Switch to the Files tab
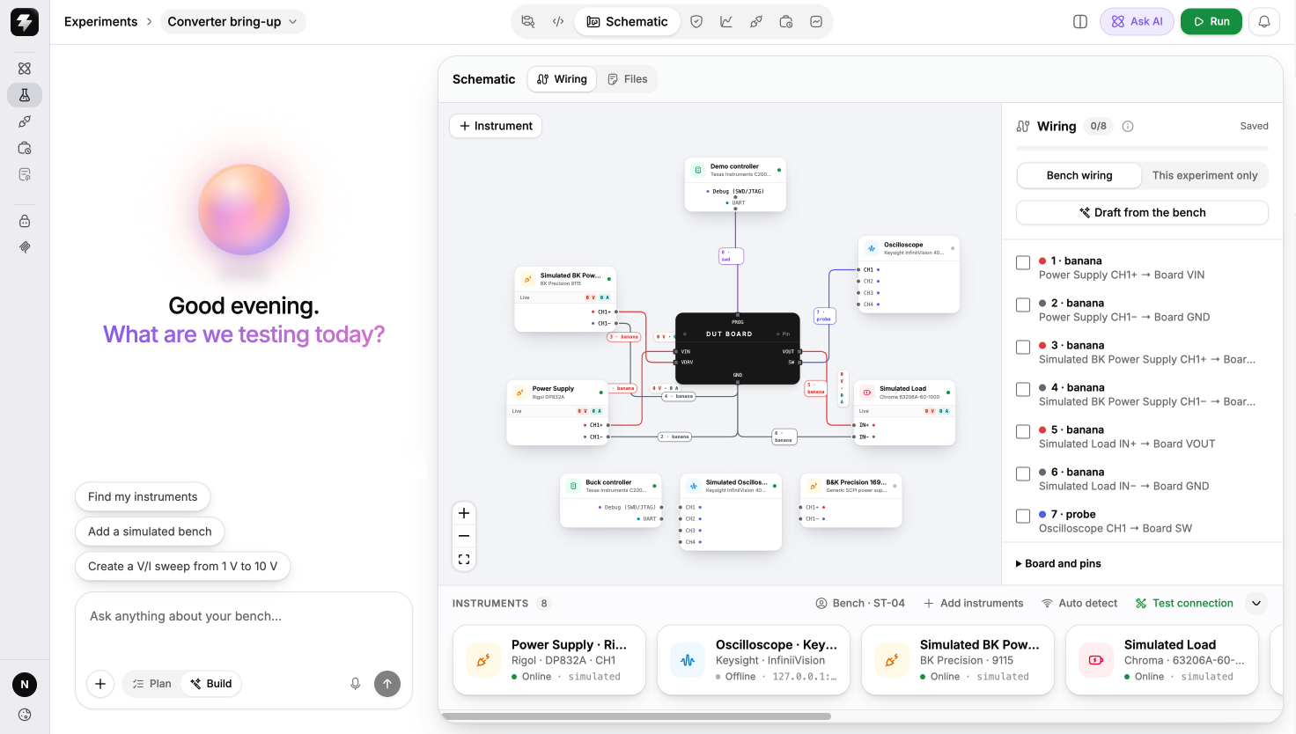The image size is (1296, 734). (628, 79)
